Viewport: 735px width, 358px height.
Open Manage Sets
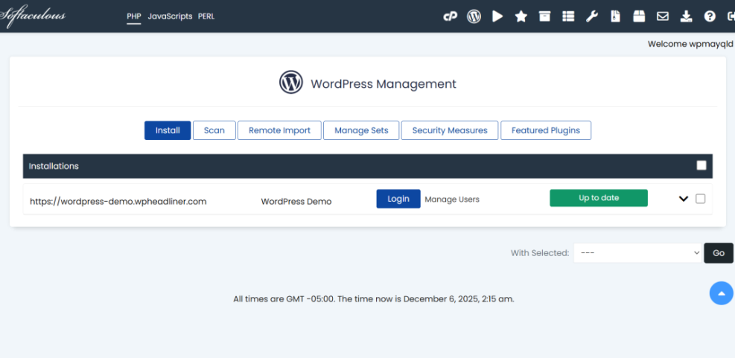click(x=361, y=130)
